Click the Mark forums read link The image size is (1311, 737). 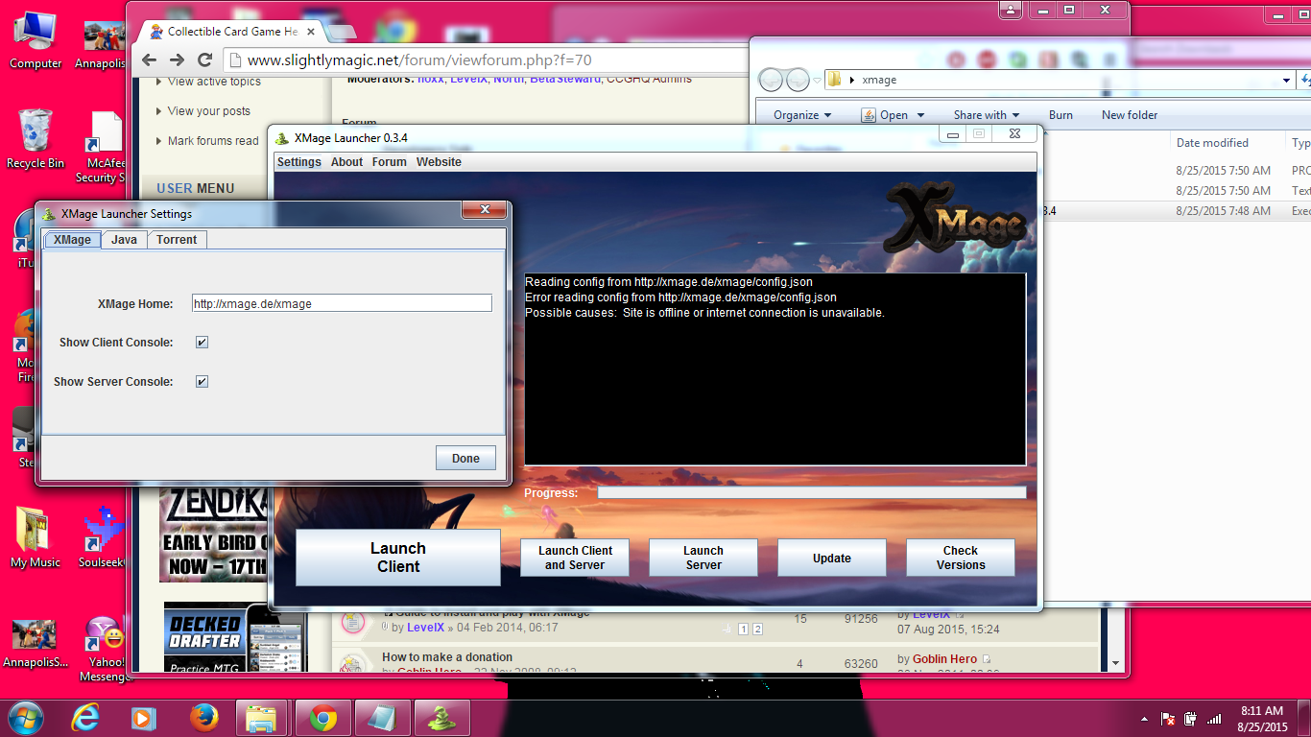(x=213, y=141)
